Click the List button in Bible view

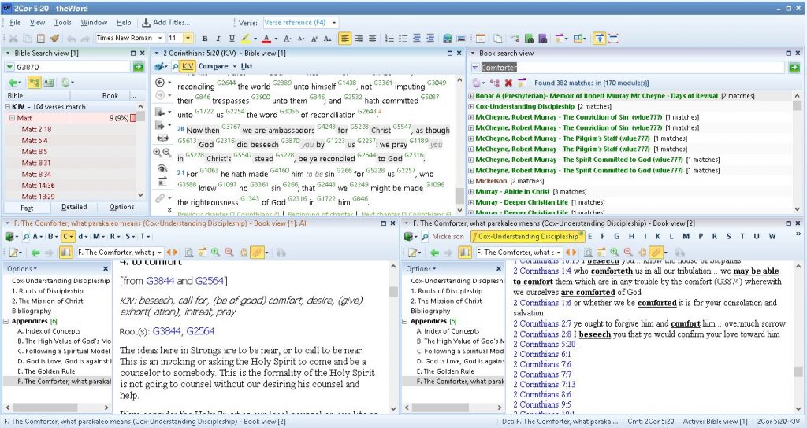point(247,66)
